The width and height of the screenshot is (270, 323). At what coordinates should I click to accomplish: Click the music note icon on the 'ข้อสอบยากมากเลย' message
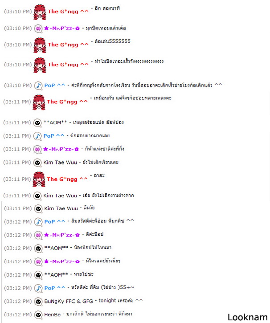point(37,136)
